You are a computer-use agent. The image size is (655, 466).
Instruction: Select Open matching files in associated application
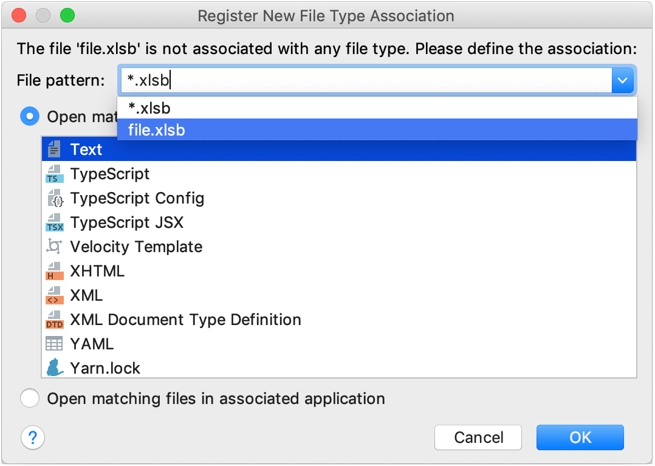pos(30,399)
